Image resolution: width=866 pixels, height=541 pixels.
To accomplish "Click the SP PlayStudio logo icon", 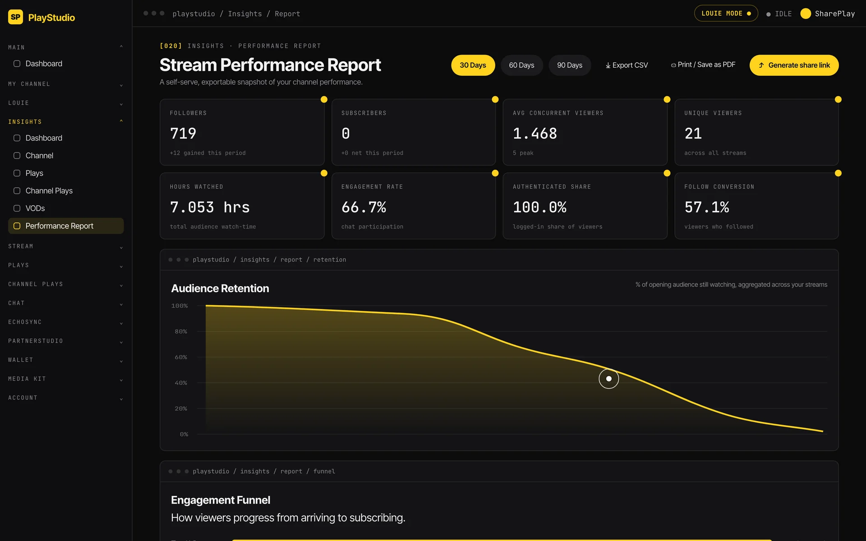I will [x=16, y=17].
